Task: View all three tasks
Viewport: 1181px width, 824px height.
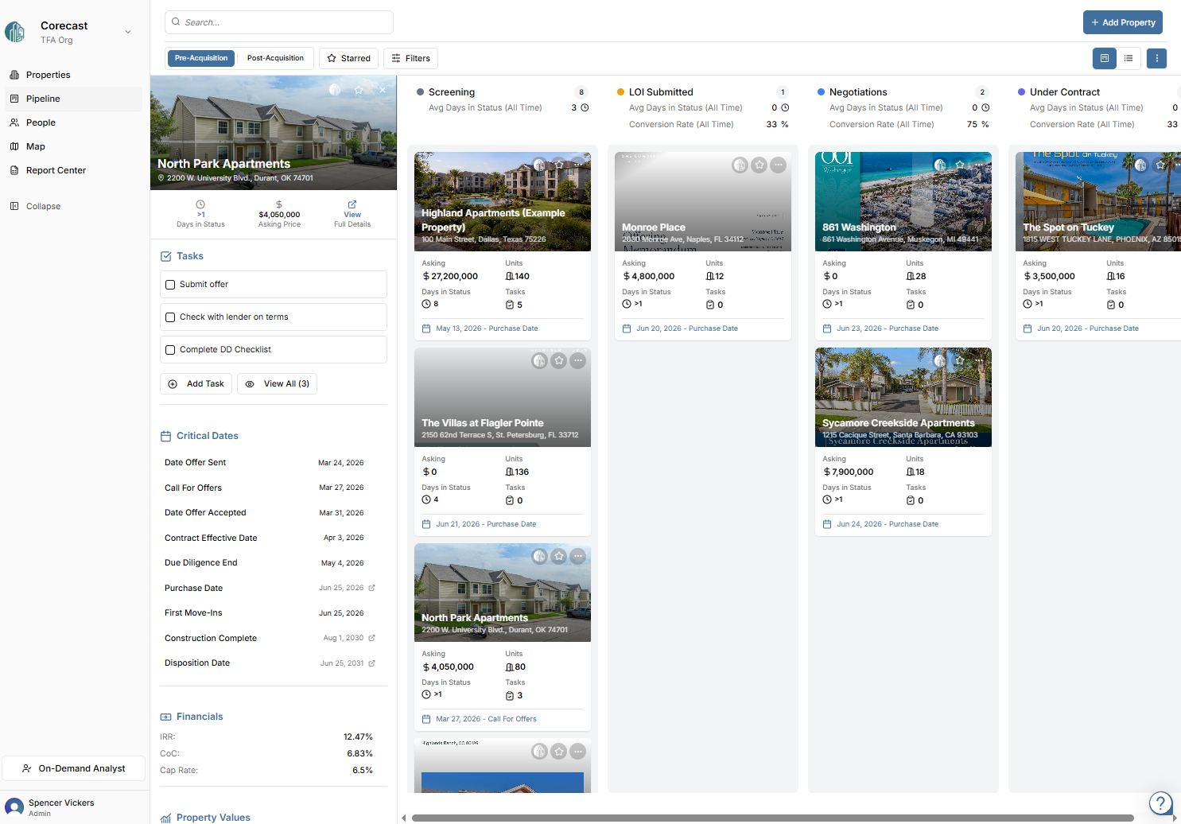Action: (x=277, y=383)
